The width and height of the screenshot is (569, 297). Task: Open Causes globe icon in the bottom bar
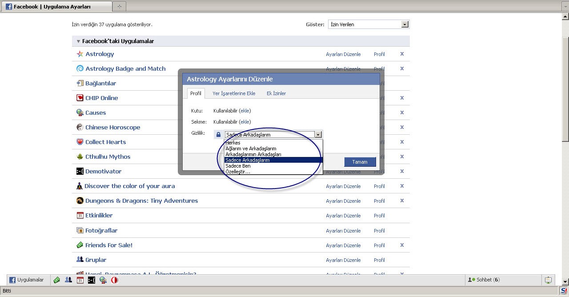[x=103, y=280]
